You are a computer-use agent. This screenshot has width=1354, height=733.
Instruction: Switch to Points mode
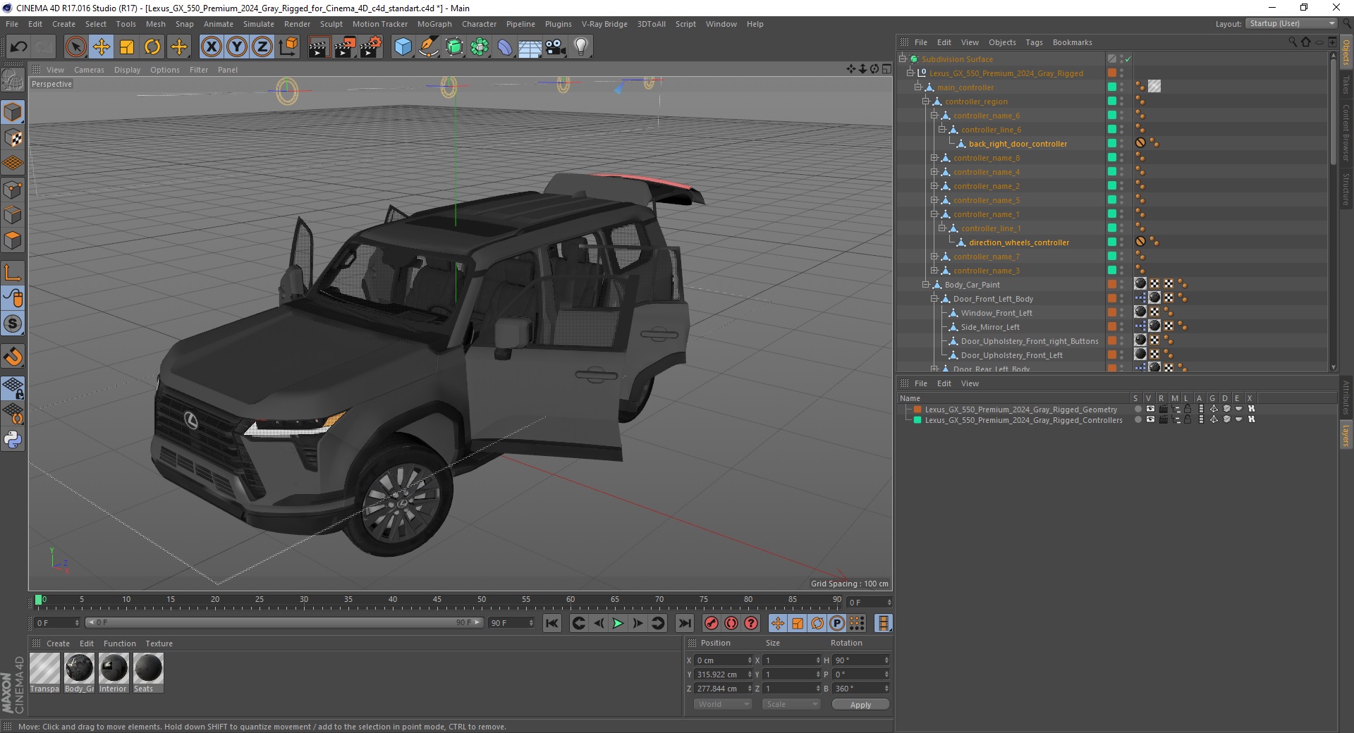point(13,189)
